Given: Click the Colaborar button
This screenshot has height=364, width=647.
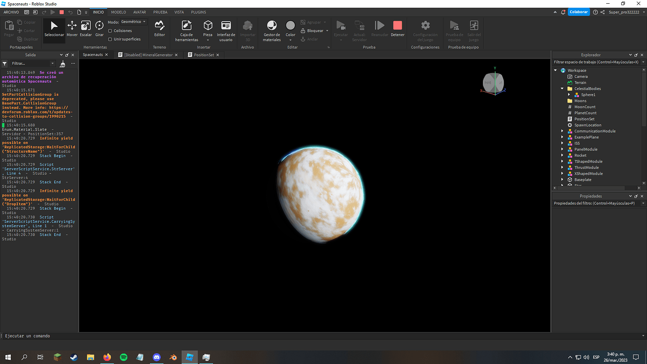Looking at the screenshot, I should coord(579,11).
